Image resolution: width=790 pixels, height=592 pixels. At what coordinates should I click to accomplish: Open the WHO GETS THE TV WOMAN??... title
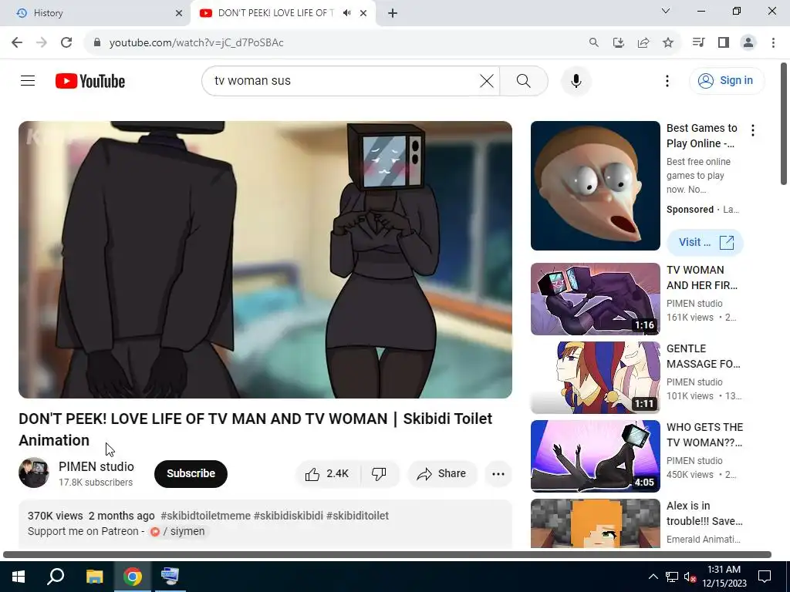[x=704, y=435]
